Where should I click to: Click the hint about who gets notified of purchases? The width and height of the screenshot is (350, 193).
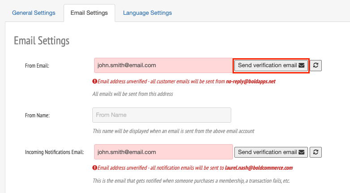[191, 181]
